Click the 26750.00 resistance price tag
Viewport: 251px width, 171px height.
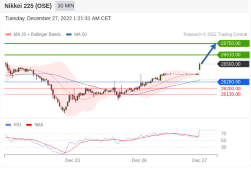coord(233,43)
